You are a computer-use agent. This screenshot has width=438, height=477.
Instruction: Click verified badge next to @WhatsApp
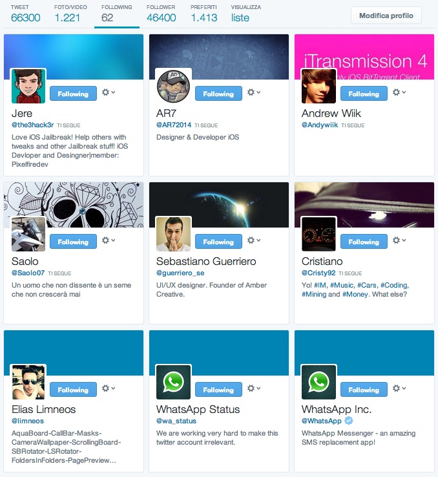click(349, 421)
